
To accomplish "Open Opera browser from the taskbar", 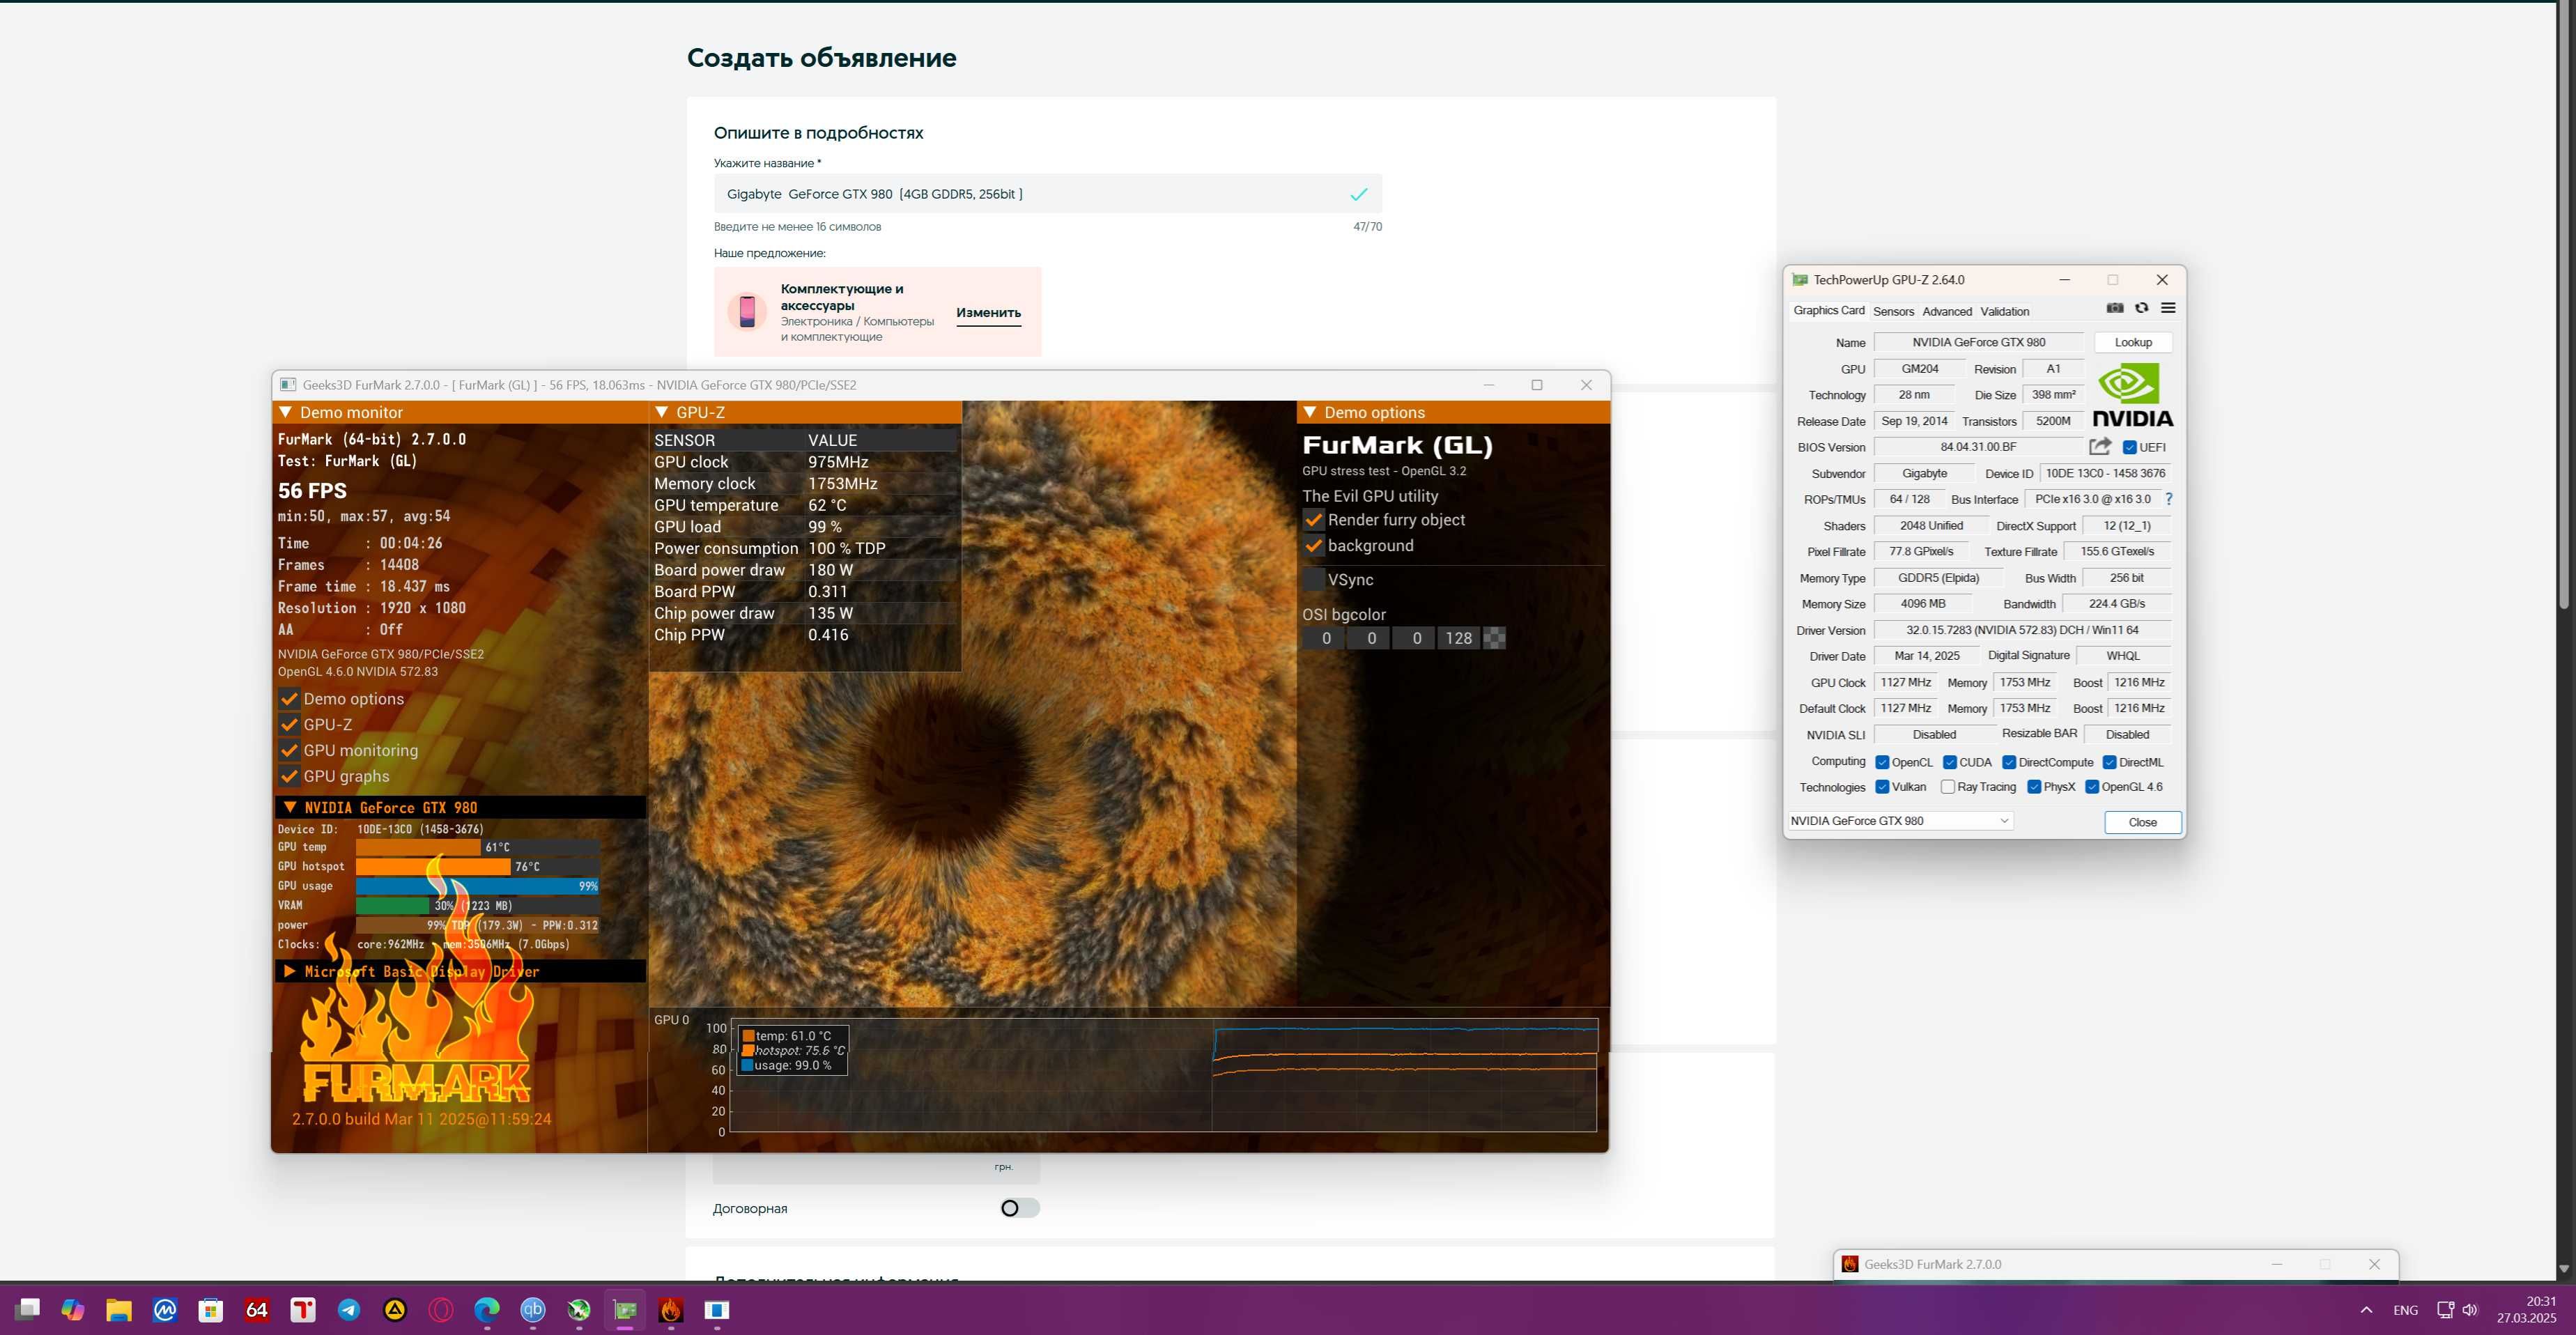I will point(441,1309).
